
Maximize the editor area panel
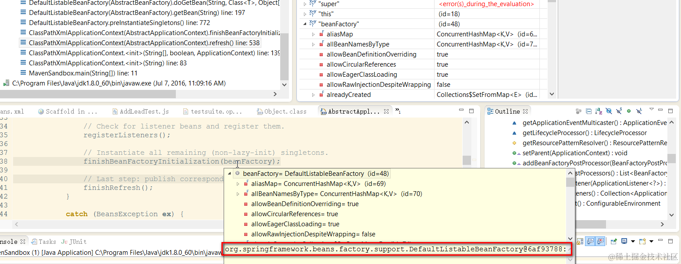point(471,111)
